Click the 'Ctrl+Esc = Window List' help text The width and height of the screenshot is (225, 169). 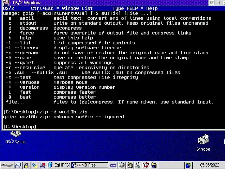[x=62, y=8]
